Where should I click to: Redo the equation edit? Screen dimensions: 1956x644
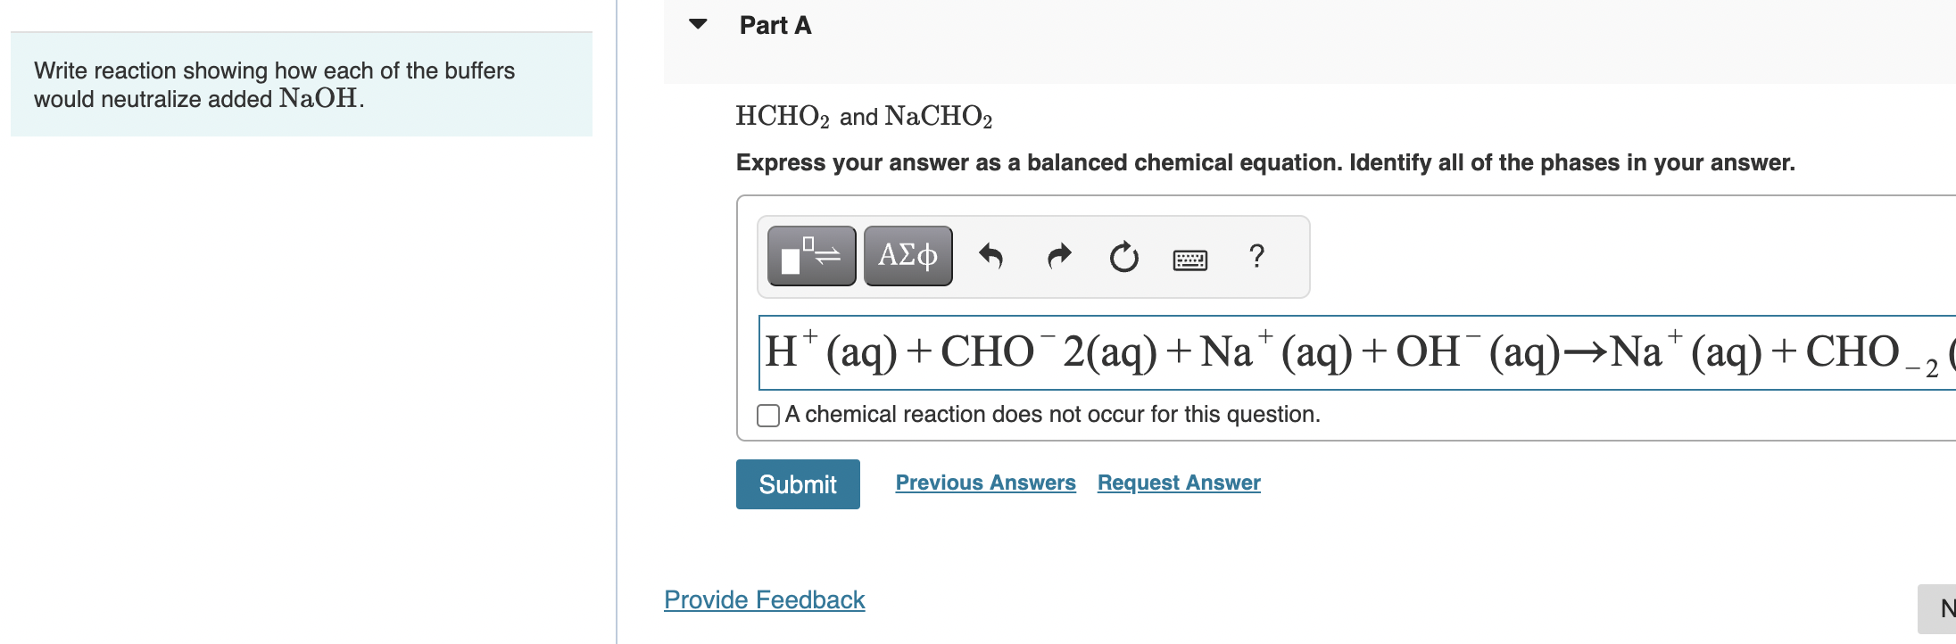[1058, 257]
